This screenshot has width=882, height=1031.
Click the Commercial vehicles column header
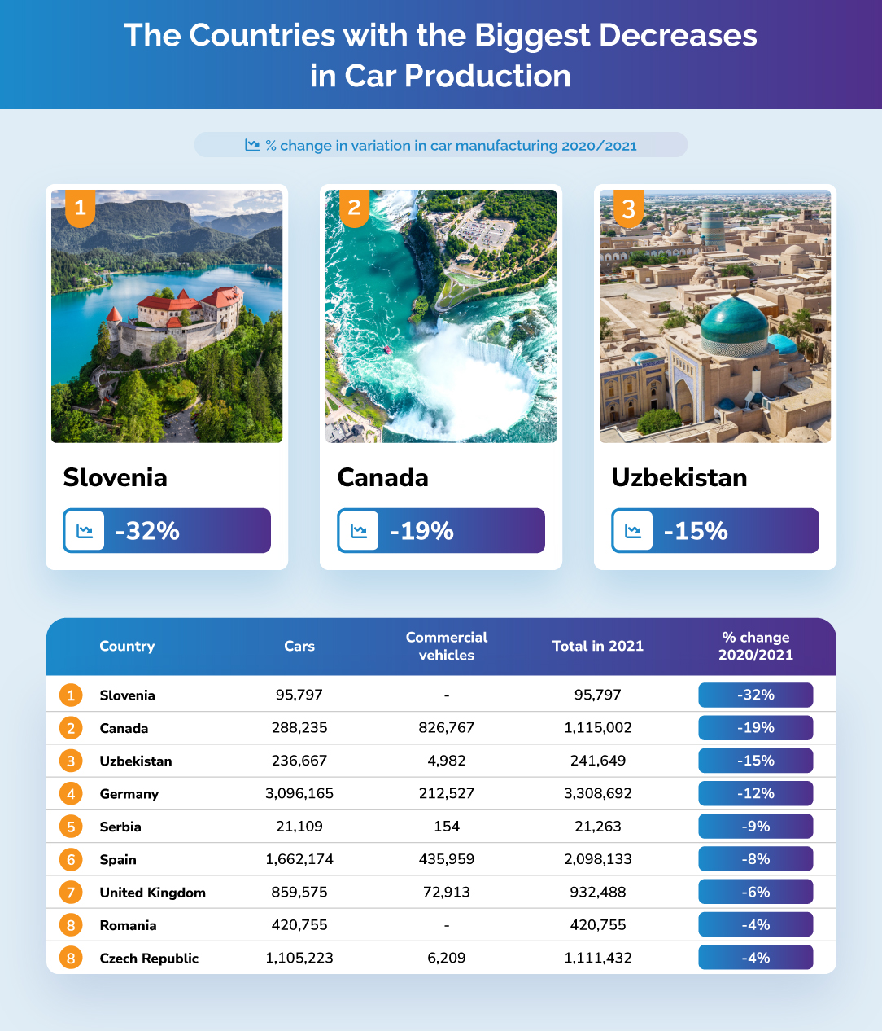point(447,646)
